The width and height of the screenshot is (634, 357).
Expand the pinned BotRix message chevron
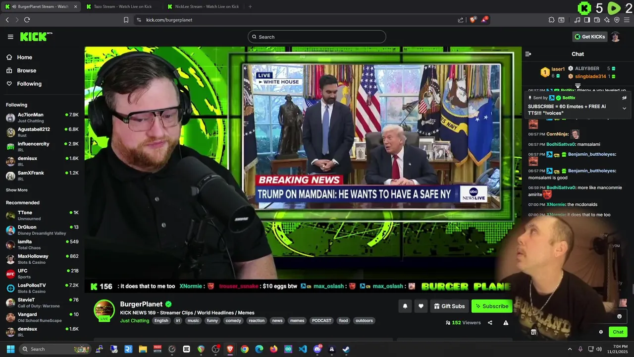[624, 108]
